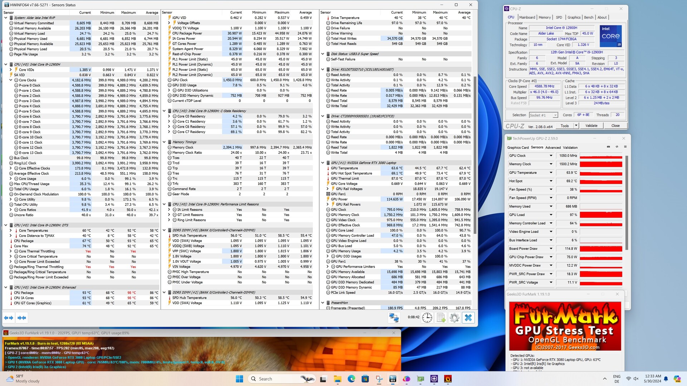Click the GPU-Z screenshot camera icon

click(x=608, y=147)
